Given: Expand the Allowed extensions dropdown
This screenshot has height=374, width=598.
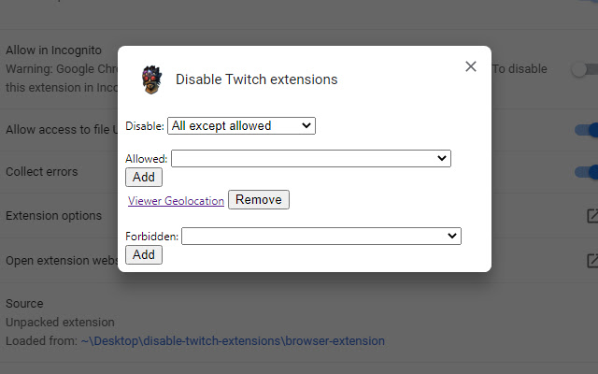Looking at the screenshot, I should (310, 159).
